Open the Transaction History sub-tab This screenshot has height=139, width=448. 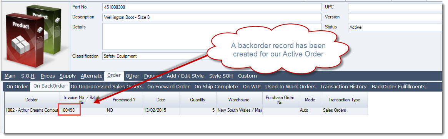pos(343,86)
